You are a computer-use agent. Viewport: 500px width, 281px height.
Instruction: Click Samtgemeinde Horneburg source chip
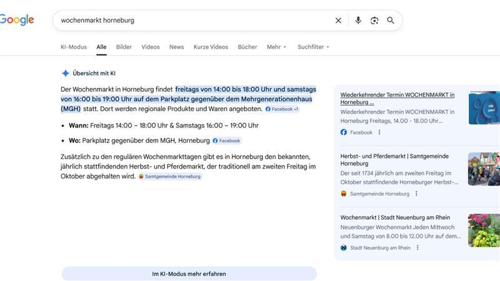click(170, 177)
